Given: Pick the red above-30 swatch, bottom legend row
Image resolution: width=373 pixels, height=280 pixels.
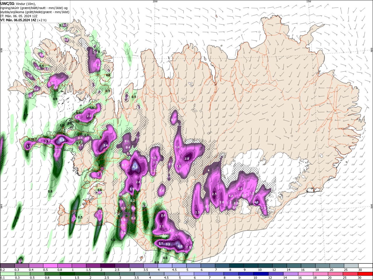Looking at the screenshot, I should [x=365, y=274].
